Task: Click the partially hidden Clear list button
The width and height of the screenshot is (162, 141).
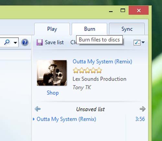Action: [x=74, y=42]
